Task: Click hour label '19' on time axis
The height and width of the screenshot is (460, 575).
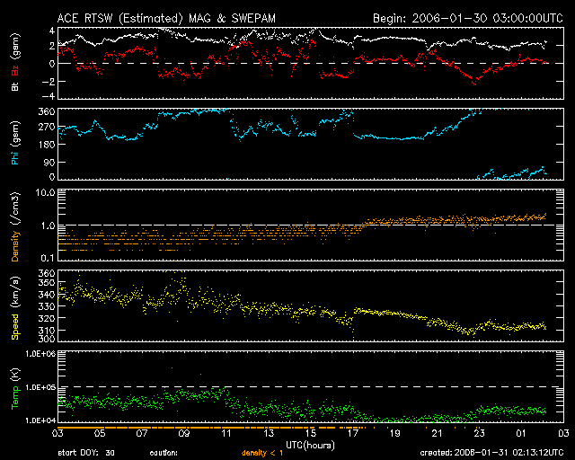Action: click(395, 434)
